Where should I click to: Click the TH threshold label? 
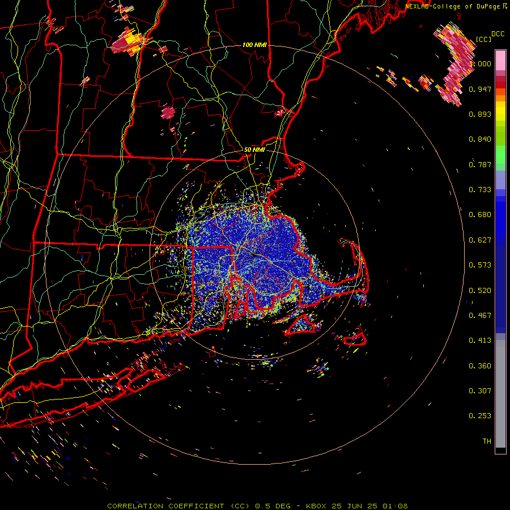tap(487, 441)
